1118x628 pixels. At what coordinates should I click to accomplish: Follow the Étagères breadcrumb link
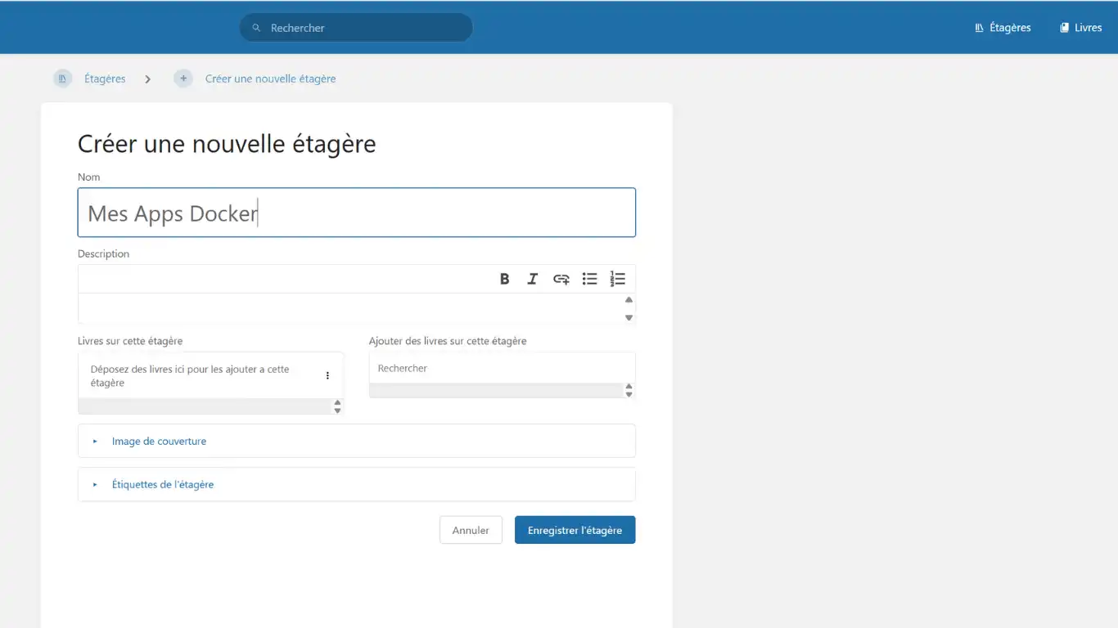(105, 78)
